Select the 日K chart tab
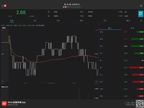 [58, 20]
